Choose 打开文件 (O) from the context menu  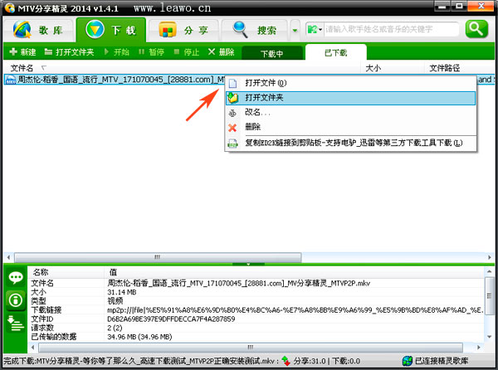(350, 83)
